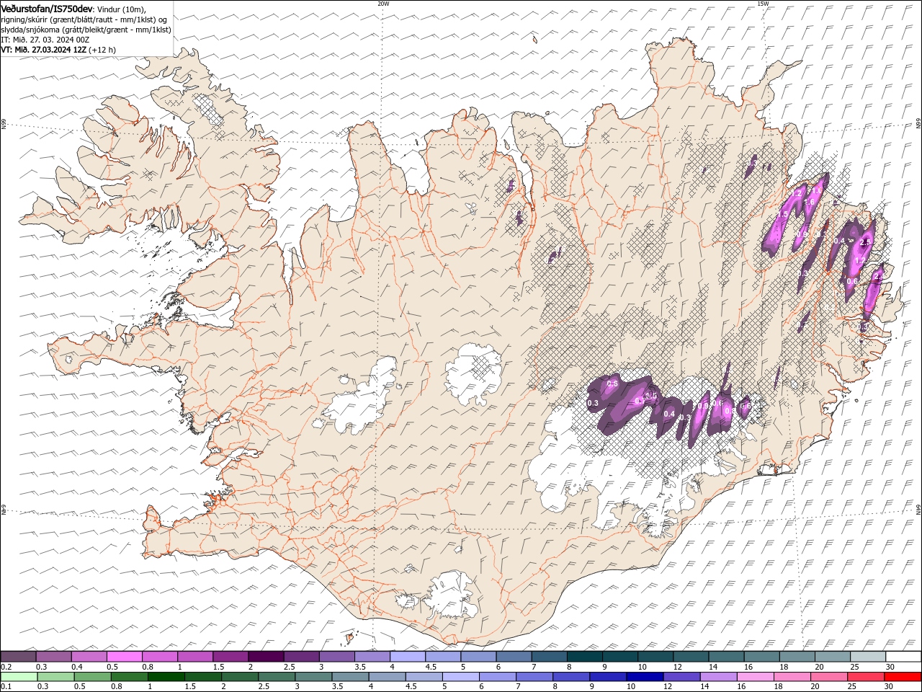The image size is (922, 692).
Task: Pick the 0.5 green swatch in lower legend
Action: point(93,677)
